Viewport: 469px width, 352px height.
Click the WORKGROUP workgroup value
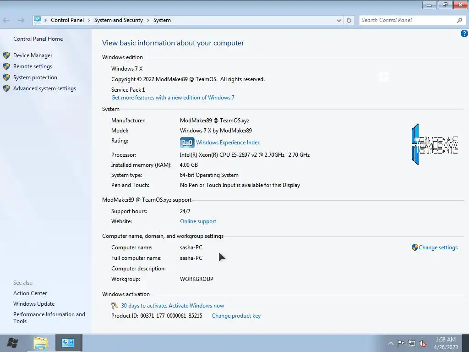pos(196,279)
